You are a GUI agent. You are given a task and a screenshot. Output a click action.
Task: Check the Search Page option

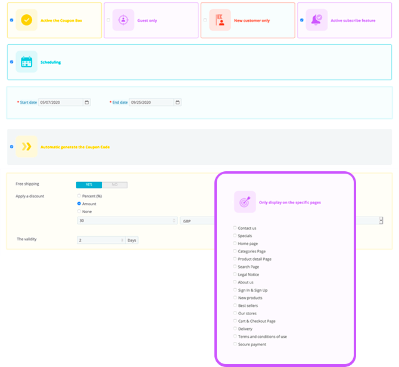pyautogui.click(x=235, y=266)
